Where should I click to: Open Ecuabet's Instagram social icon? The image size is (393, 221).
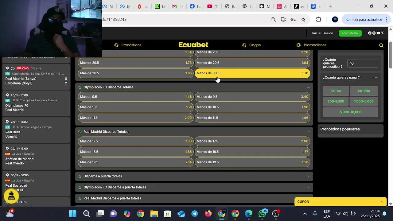(374, 33)
